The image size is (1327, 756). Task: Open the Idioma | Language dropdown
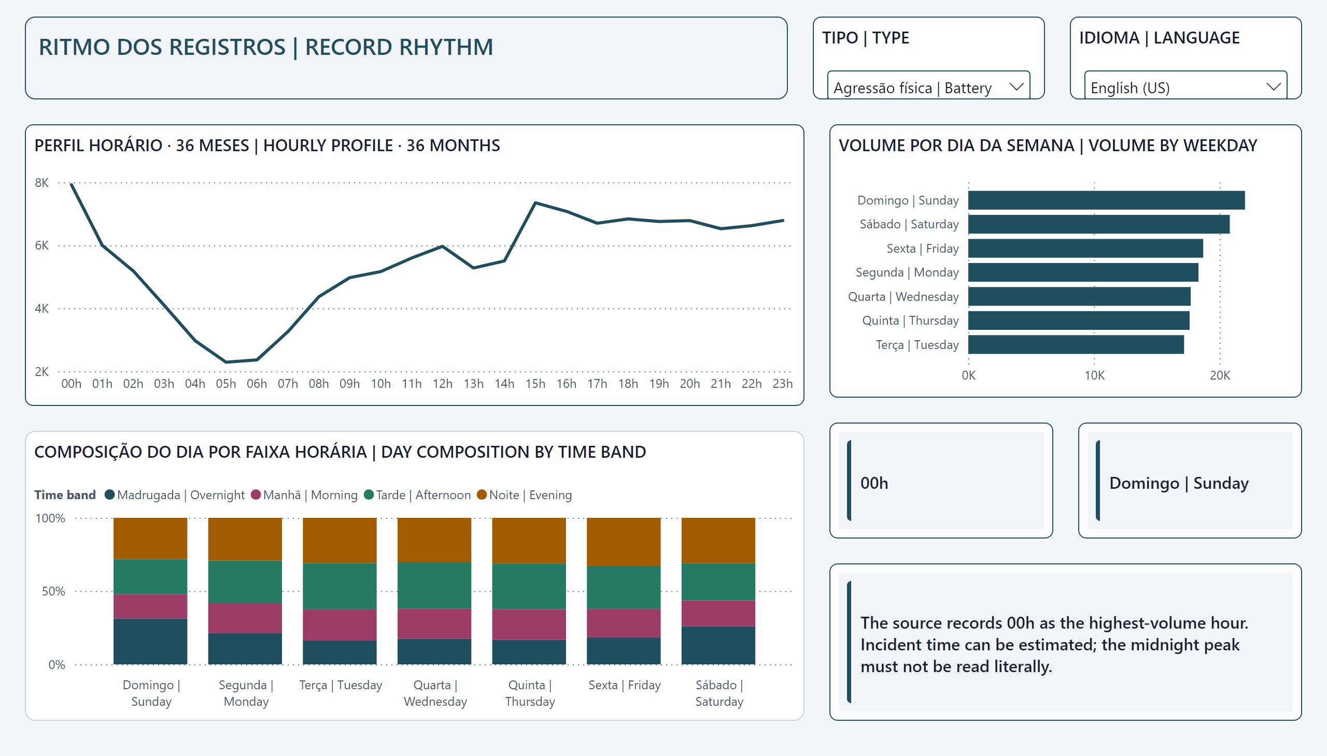click(x=1185, y=85)
